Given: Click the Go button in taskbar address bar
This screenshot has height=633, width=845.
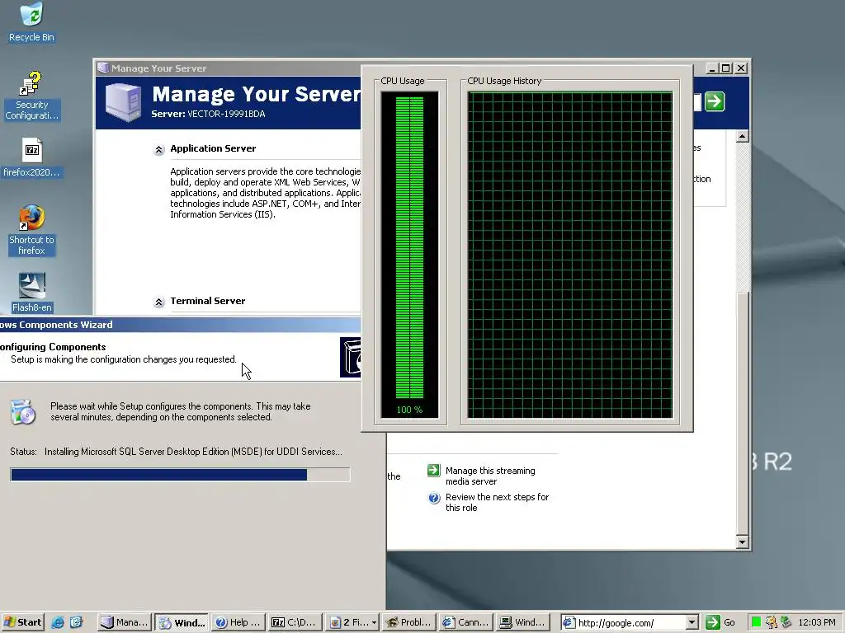Looking at the screenshot, I should click(x=720, y=622).
